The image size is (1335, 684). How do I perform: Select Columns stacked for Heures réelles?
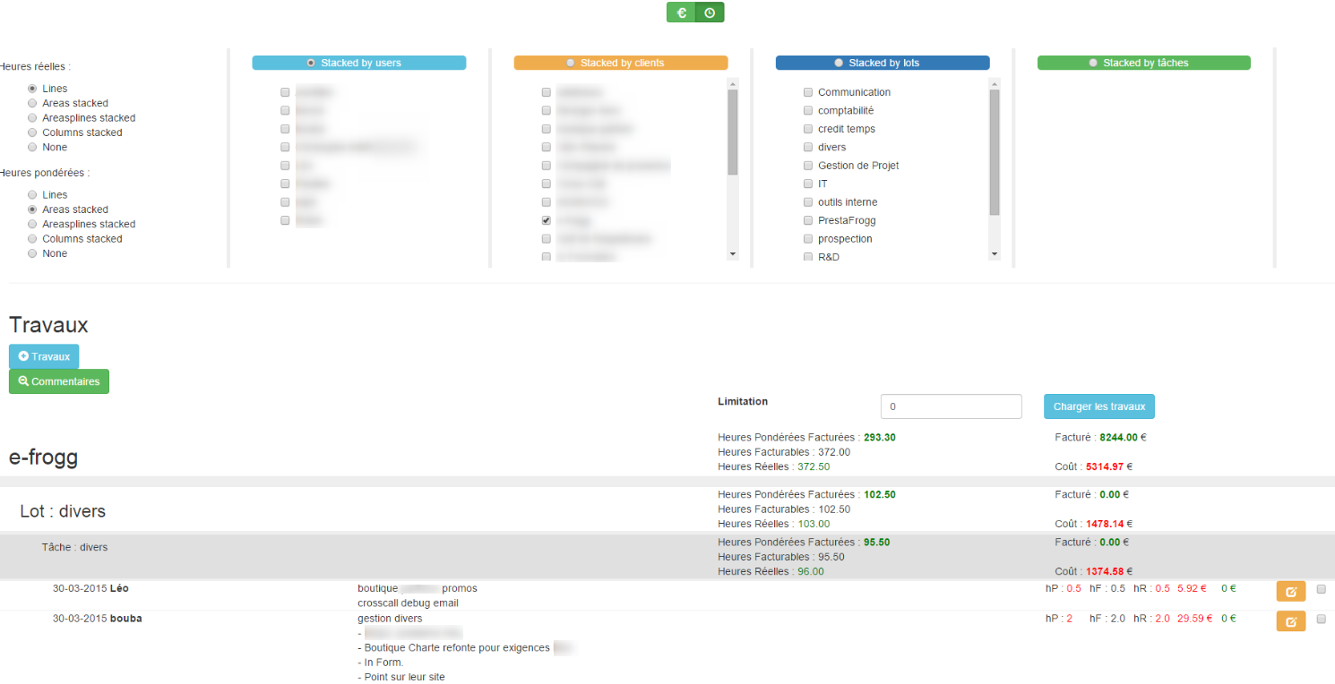click(33, 133)
